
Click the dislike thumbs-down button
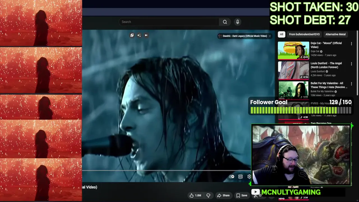click(x=208, y=196)
